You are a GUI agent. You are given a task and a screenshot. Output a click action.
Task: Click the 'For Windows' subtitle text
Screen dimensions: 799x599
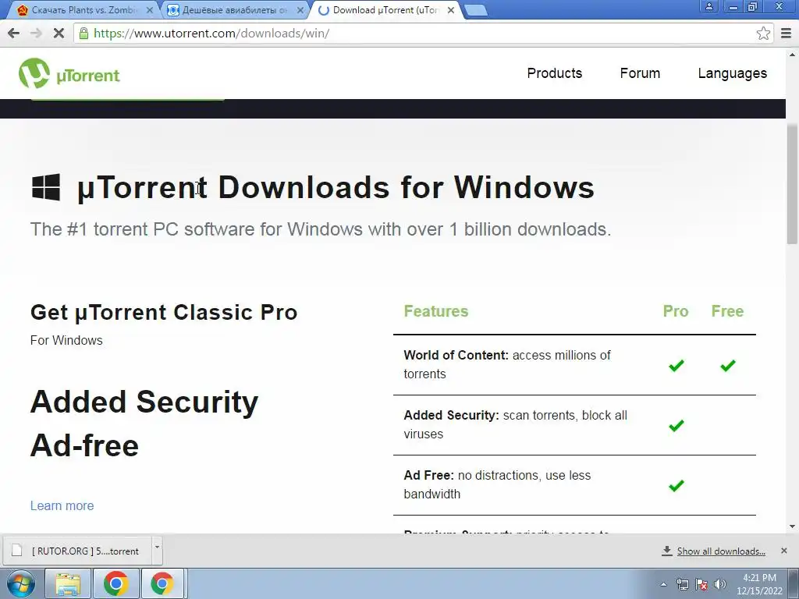click(x=66, y=340)
